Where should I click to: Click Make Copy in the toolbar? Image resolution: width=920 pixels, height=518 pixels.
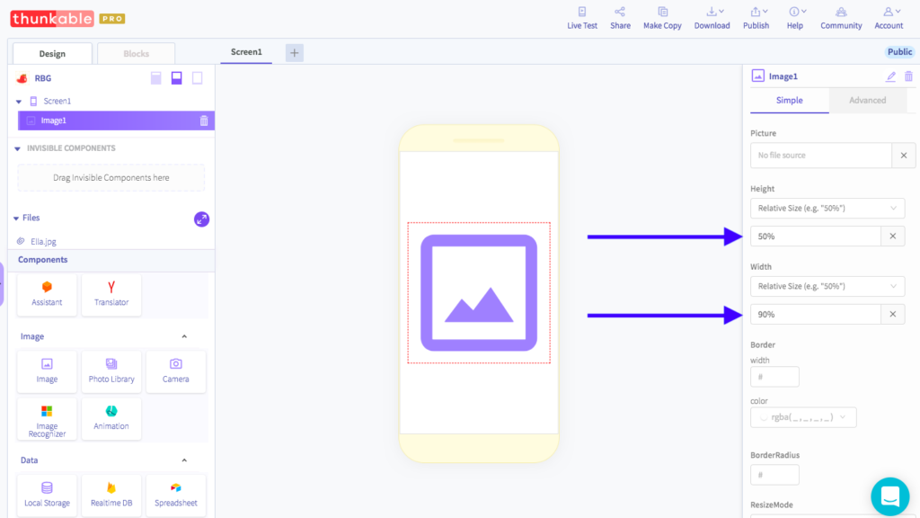[x=662, y=18]
